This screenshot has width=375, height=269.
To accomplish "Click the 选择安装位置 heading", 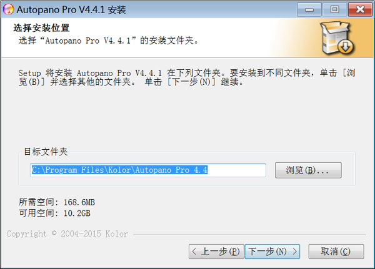I will click(x=41, y=28).
